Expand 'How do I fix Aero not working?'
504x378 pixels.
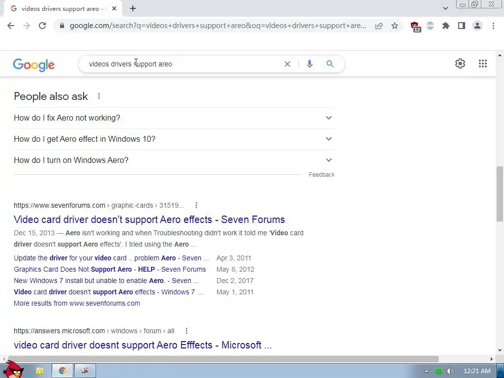pos(174,118)
